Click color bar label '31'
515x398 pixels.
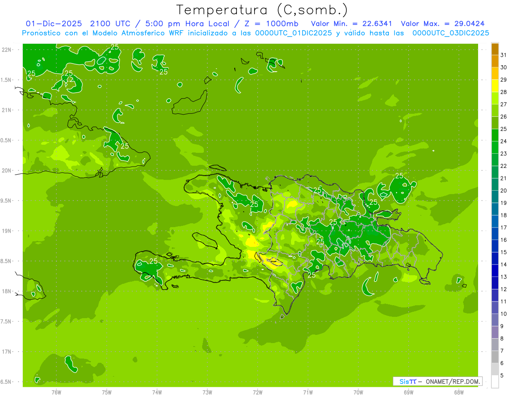click(504, 55)
